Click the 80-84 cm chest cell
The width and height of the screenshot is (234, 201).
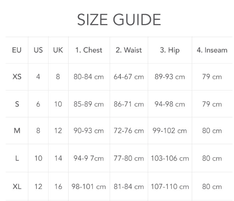pos(89,77)
